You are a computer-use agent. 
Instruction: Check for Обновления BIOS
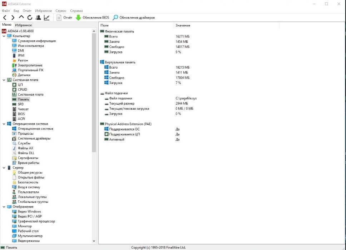[x=92, y=17]
